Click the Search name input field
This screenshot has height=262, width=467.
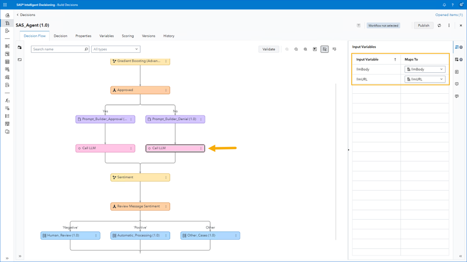[x=60, y=49]
